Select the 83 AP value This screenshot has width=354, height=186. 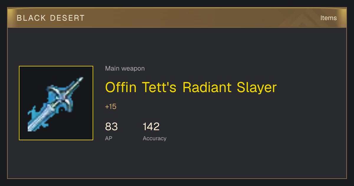[112, 127]
